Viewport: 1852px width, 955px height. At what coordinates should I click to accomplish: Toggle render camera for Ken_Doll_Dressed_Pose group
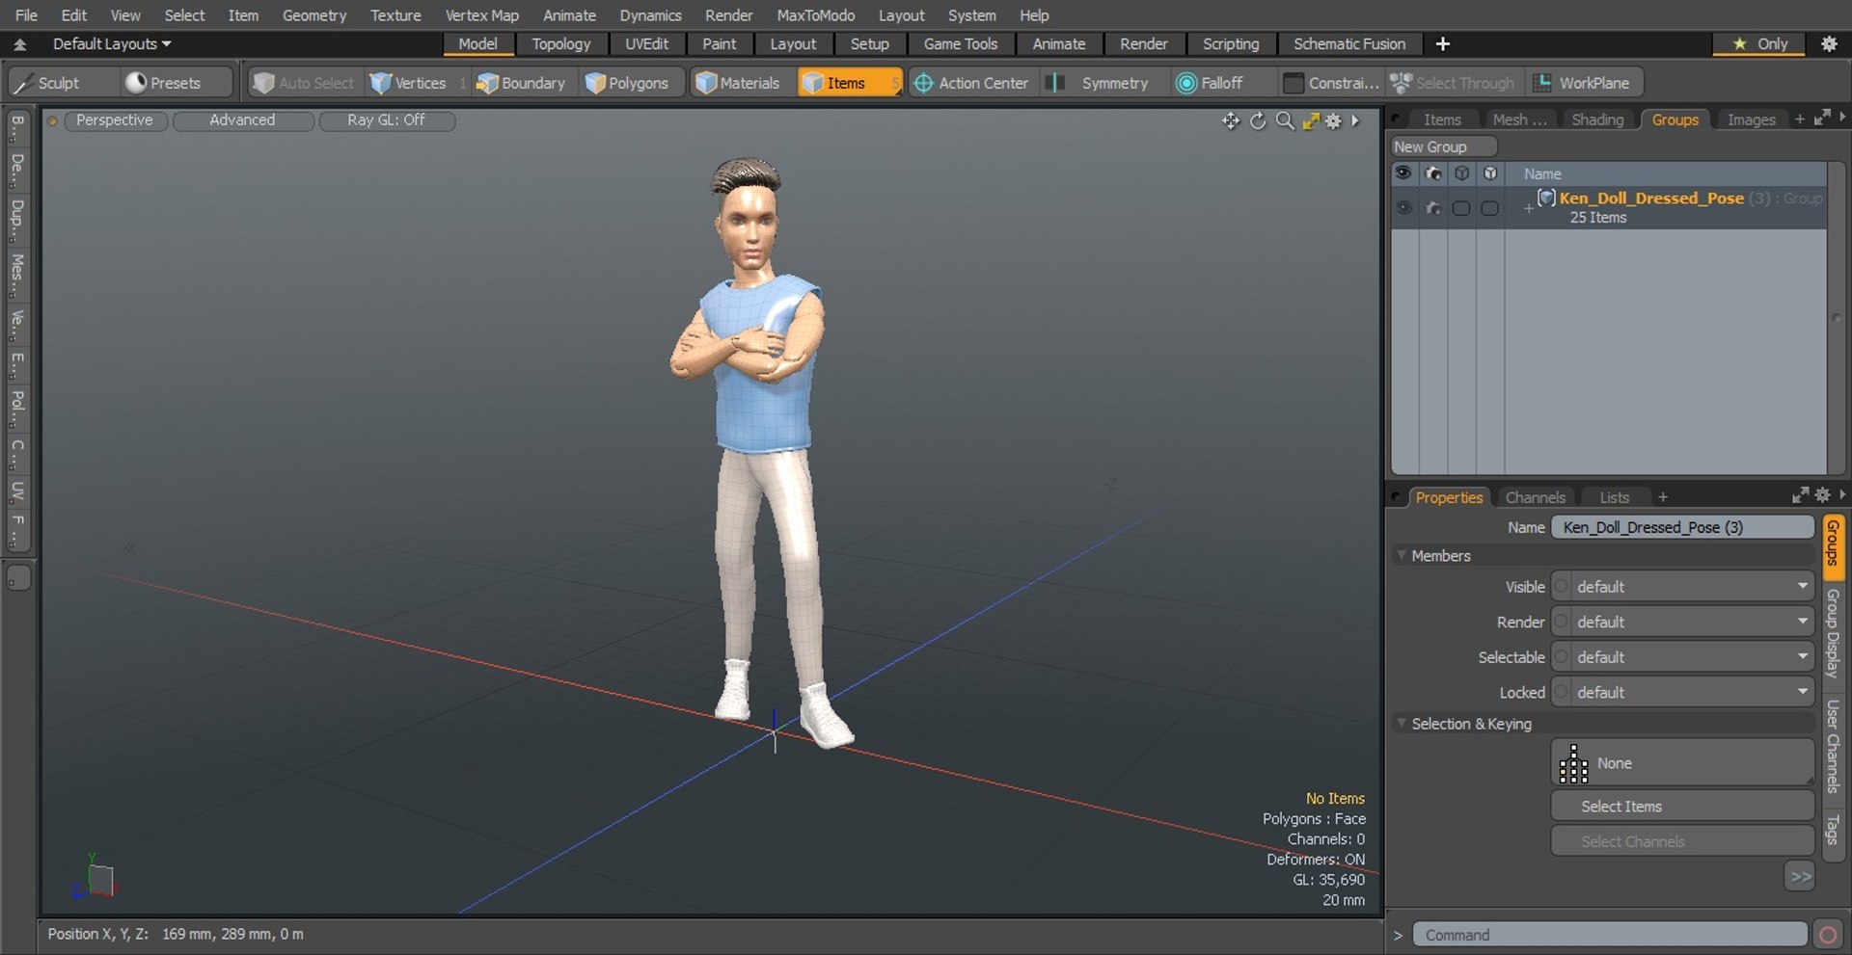pos(1432,208)
